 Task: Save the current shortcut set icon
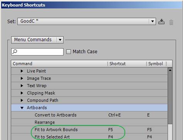click(161, 22)
